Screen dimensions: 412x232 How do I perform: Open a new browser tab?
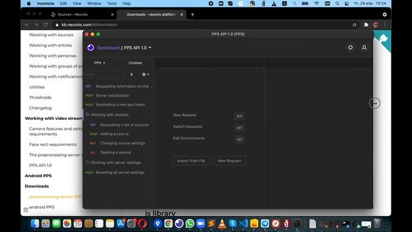tap(192, 14)
